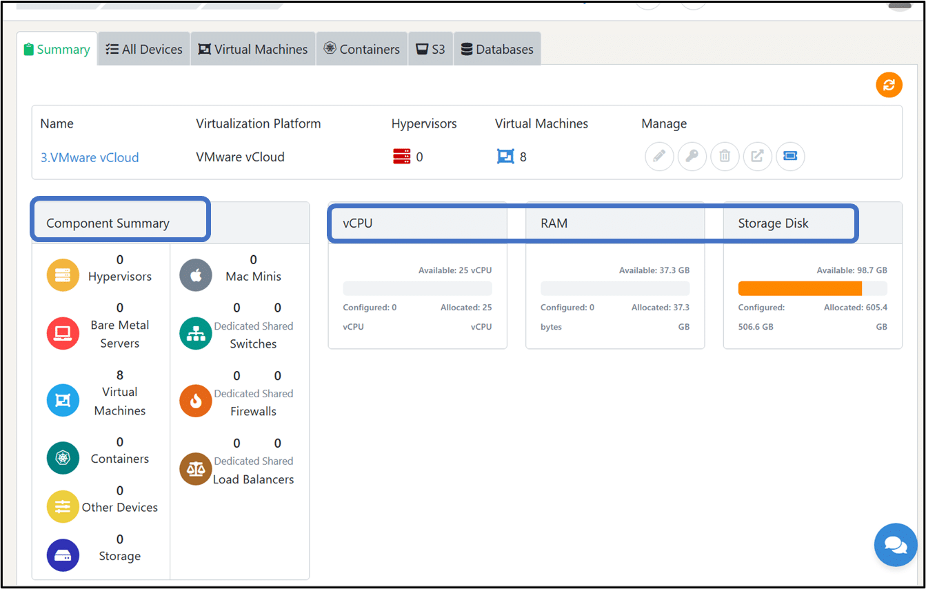The width and height of the screenshot is (926, 589).
Task: Click the Firewalls label
Action: [253, 411]
